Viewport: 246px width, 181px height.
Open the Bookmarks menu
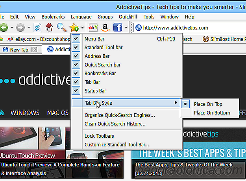[x=53, y=17]
